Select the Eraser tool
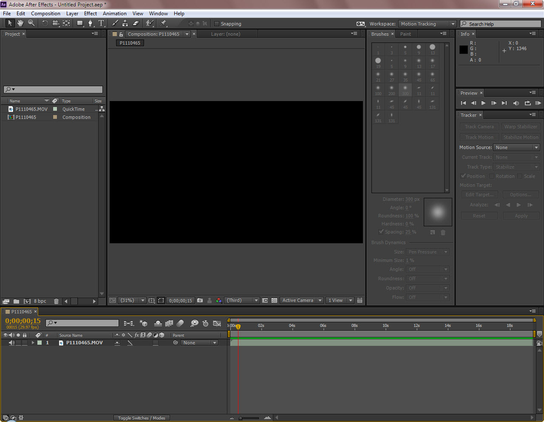Image resolution: width=544 pixels, height=422 pixels. coord(136,23)
